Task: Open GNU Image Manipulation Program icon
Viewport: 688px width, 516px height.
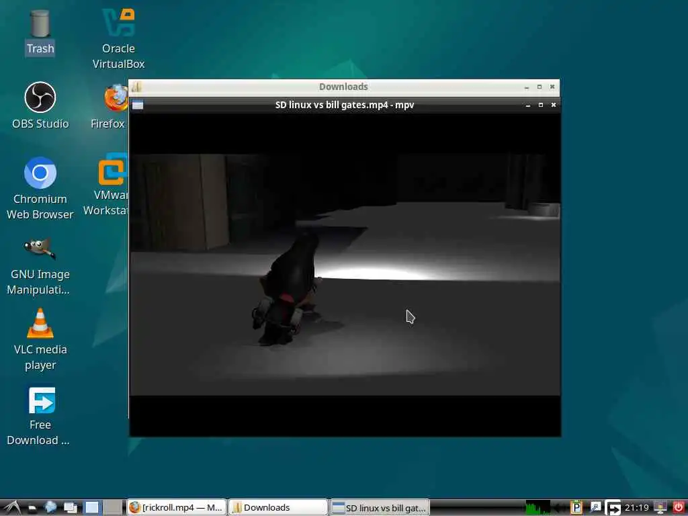Action: [40, 266]
